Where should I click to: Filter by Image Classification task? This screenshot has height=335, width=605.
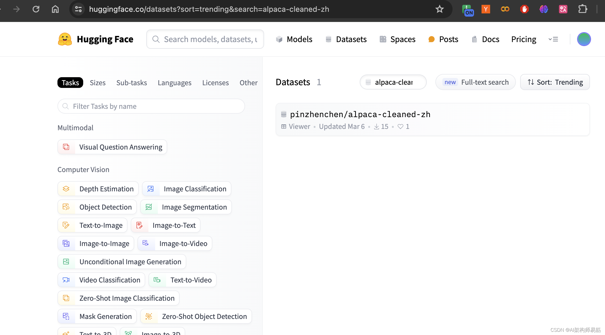187,189
